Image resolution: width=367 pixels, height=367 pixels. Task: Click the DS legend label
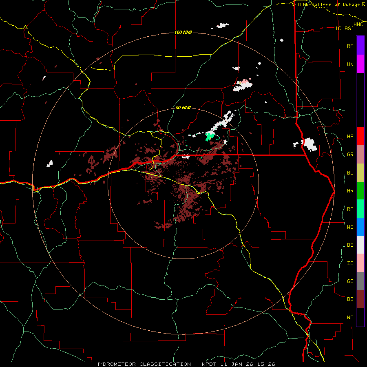[350, 245]
